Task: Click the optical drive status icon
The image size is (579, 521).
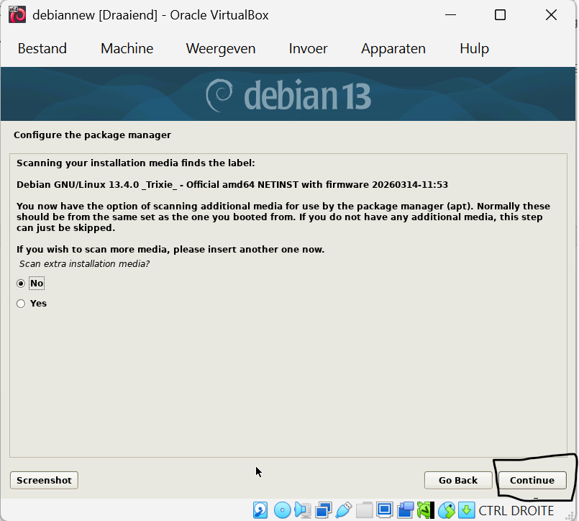Action: [282, 510]
